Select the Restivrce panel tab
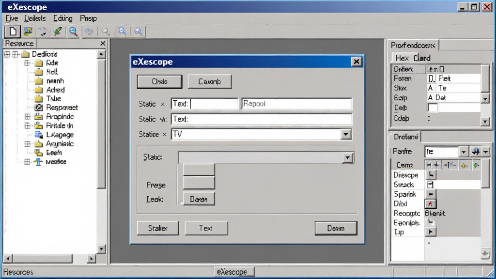The image size is (496, 279). pos(19,43)
